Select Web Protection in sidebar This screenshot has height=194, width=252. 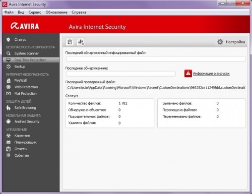tap(26, 87)
